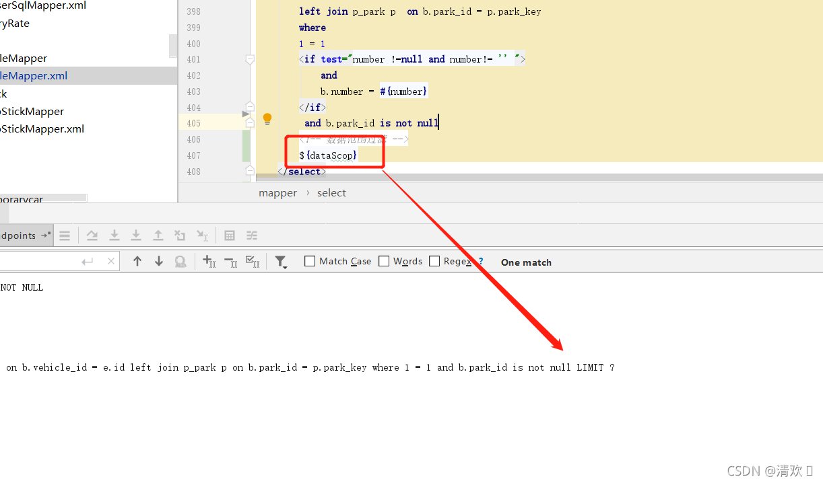Click the Show Execution Point icon

pyautogui.click(x=65, y=235)
